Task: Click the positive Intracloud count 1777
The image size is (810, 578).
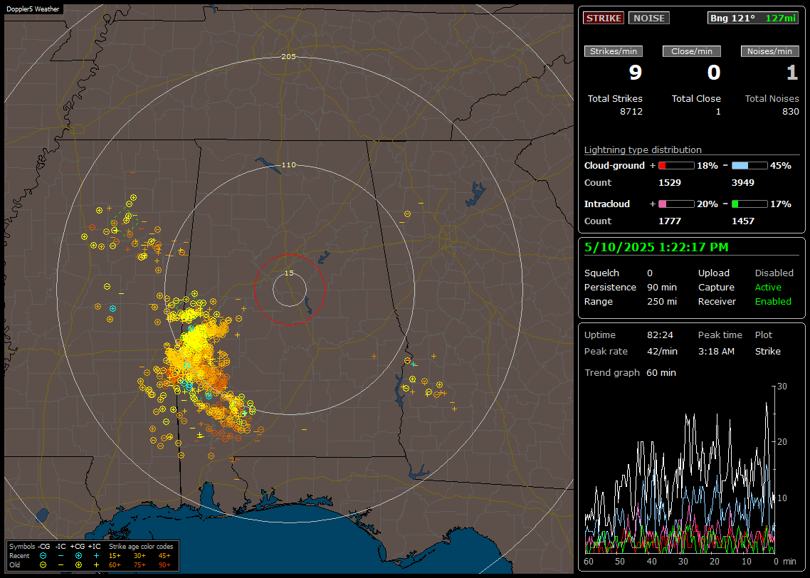Action: coord(670,221)
